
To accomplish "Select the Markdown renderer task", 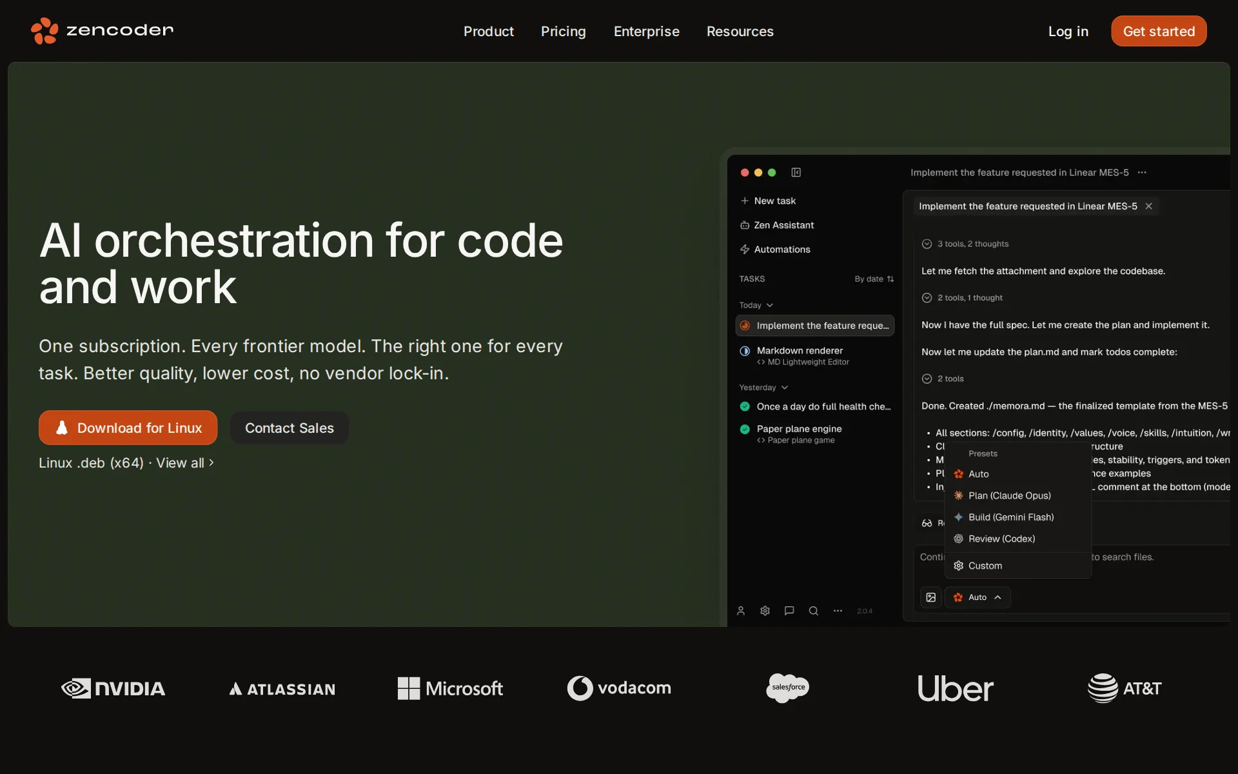I will pyautogui.click(x=815, y=355).
